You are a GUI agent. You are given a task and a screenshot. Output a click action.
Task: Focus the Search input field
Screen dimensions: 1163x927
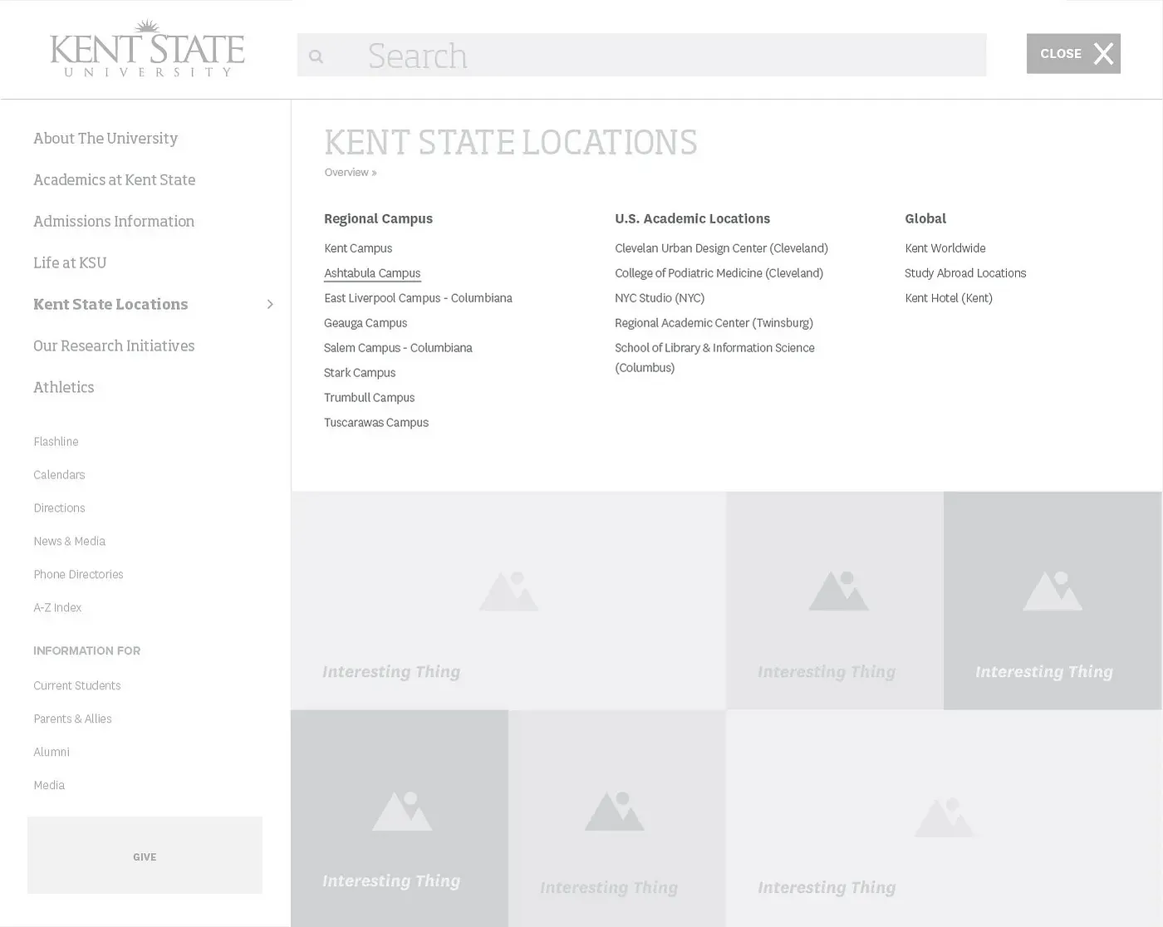pos(641,55)
